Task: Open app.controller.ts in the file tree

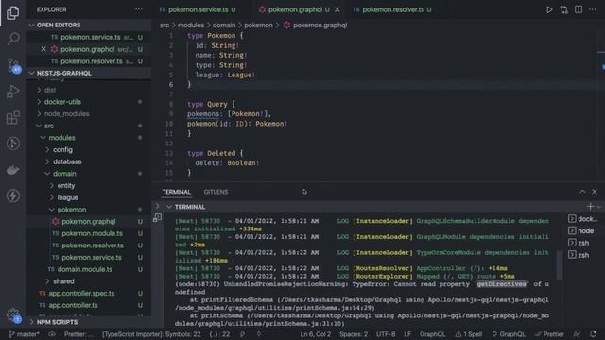Action: pos(73,305)
